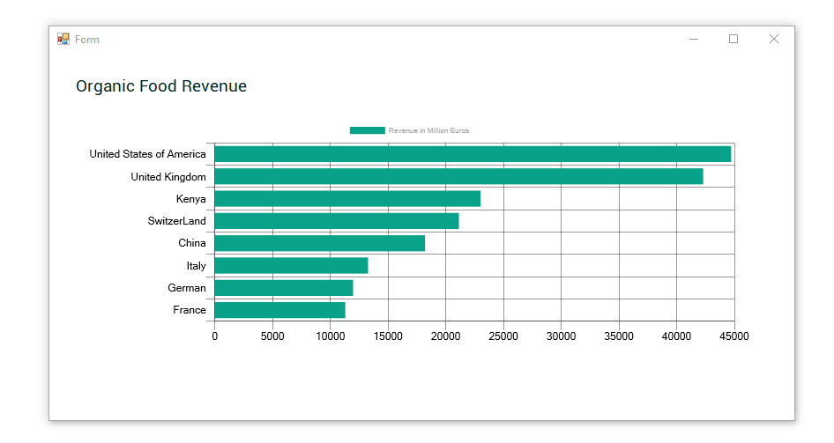Click the Italy revenue bar
The image size is (834, 443).
[292, 266]
